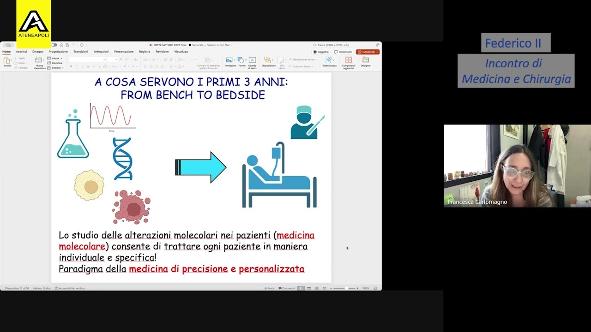Open the Progettazione ribbon tab
The image size is (591, 332).
pyautogui.click(x=58, y=52)
